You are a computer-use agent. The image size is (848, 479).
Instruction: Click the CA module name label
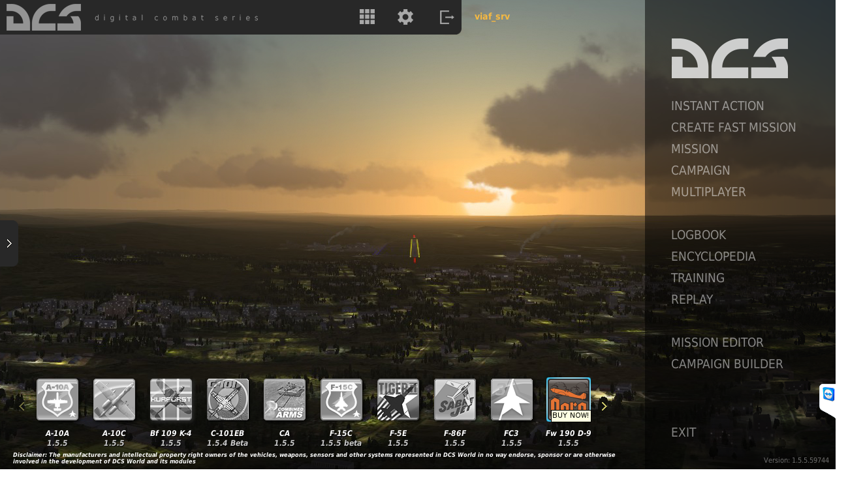[x=285, y=433]
